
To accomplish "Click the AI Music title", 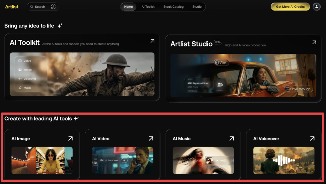I will tap(181, 139).
